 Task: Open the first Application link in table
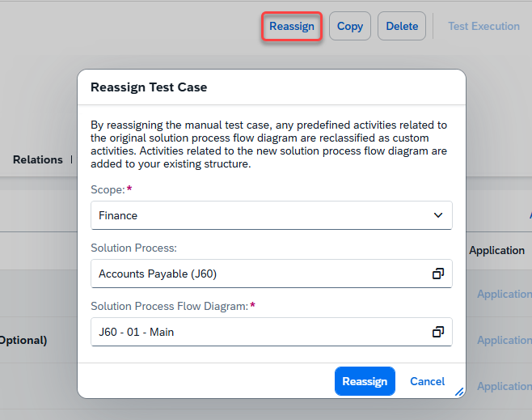[x=504, y=295]
